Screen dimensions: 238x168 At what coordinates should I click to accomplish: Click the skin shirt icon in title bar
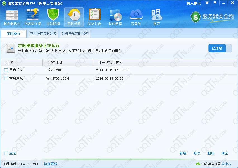pyautogui.click(x=207, y=3)
